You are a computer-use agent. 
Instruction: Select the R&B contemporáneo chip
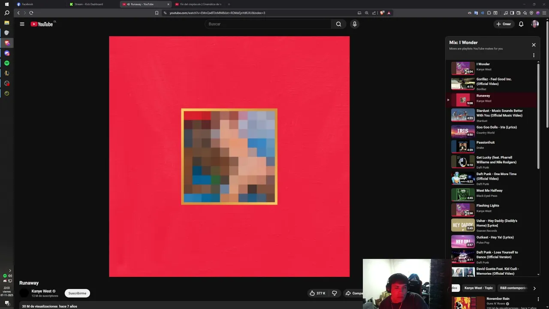tap(513, 288)
